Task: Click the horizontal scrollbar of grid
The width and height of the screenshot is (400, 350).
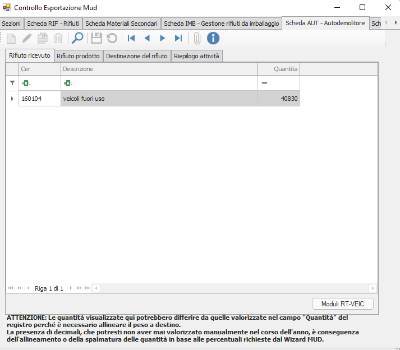Action: [x=233, y=288]
